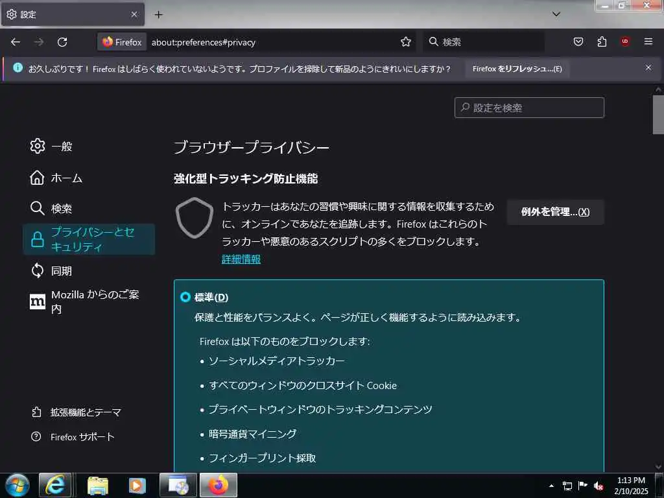Close the 設定 tab
Screen dimensions: 664x498
134,14
